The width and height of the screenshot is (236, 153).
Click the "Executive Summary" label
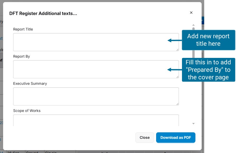[30, 83]
